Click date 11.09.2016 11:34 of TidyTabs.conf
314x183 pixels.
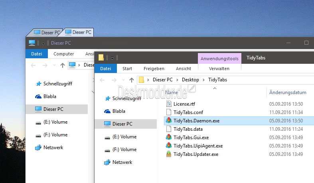[x=286, y=112]
